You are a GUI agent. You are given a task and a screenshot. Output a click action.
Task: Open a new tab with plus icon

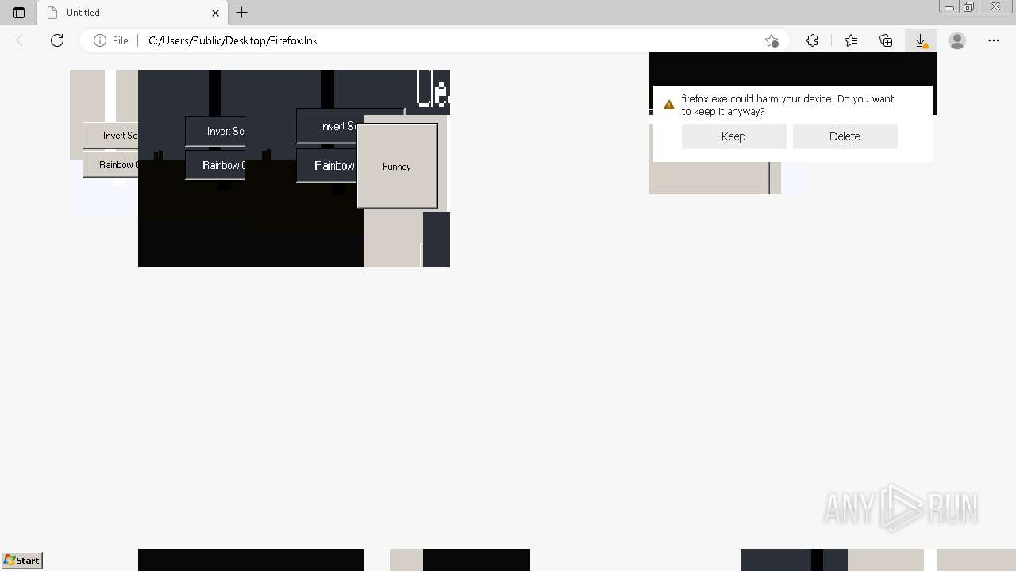point(242,13)
